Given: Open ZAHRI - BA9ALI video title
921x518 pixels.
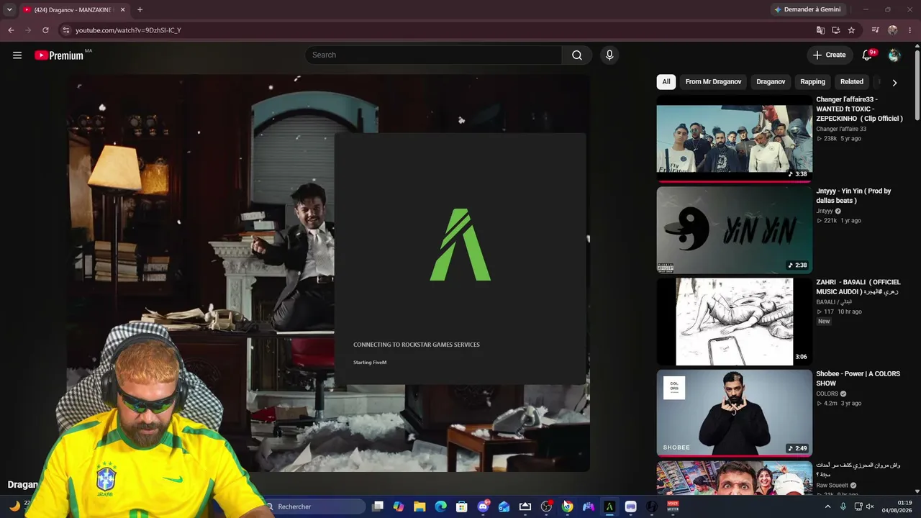Looking at the screenshot, I should pyautogui.click(x=858, y=287).
